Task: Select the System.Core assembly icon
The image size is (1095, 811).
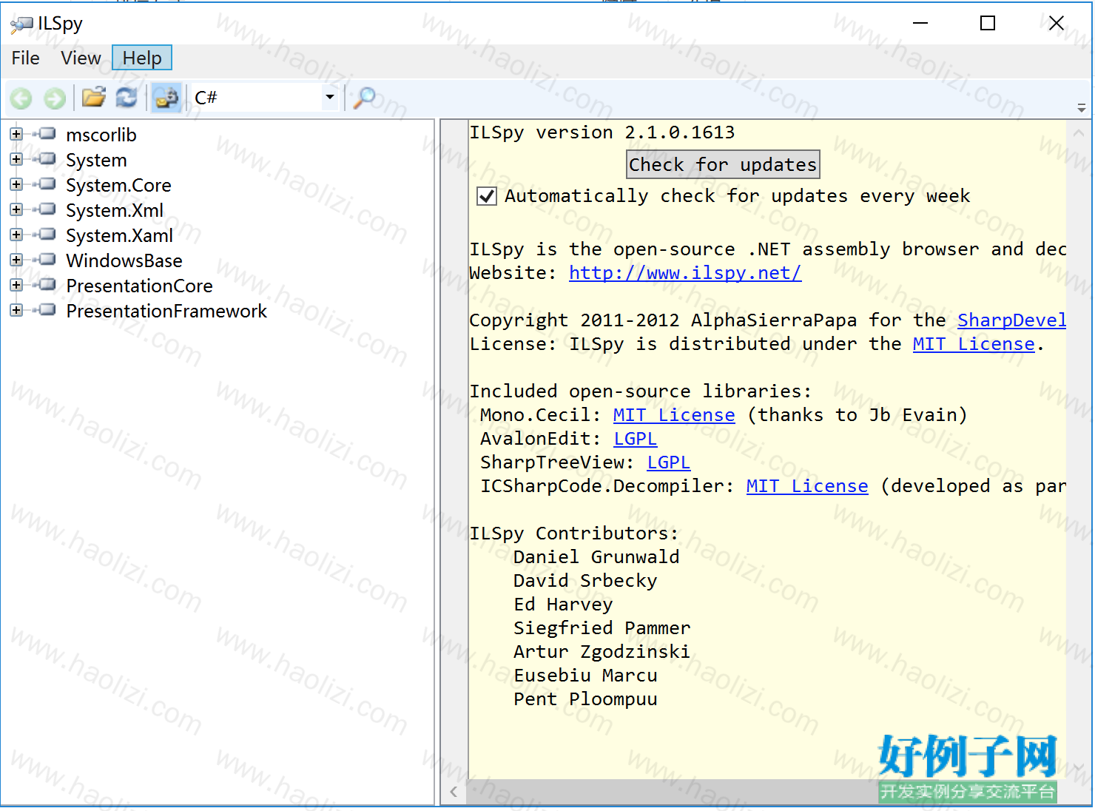Action: coord(45,184)
